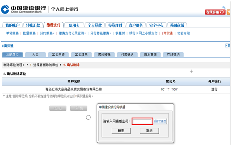
Task: Click the greyed-out 确认 button
Action: click(x=58, y=108)
